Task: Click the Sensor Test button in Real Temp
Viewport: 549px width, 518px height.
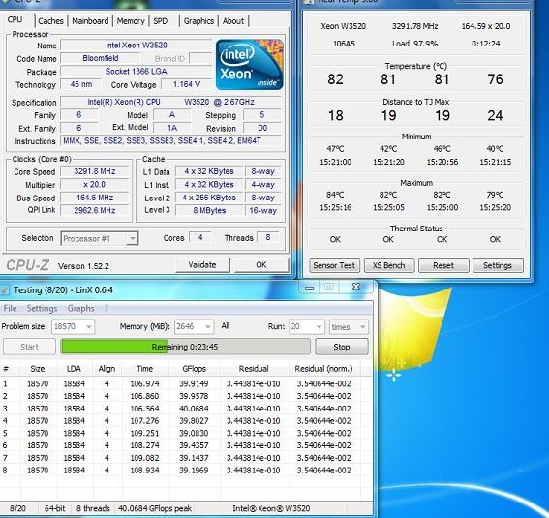Action: (x=334, y=265)
